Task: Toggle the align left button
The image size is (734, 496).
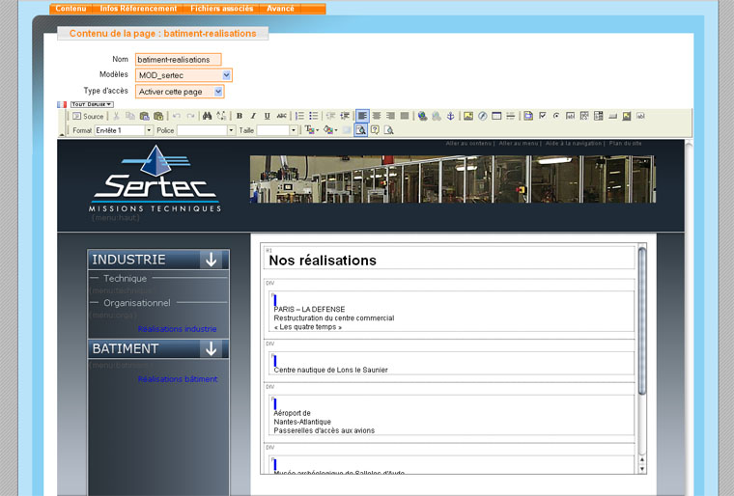Action: click(x=362, y=116)
